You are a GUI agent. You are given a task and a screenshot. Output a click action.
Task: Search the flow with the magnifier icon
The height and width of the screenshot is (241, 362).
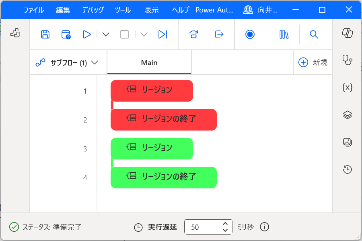click(x=314, y=35)
